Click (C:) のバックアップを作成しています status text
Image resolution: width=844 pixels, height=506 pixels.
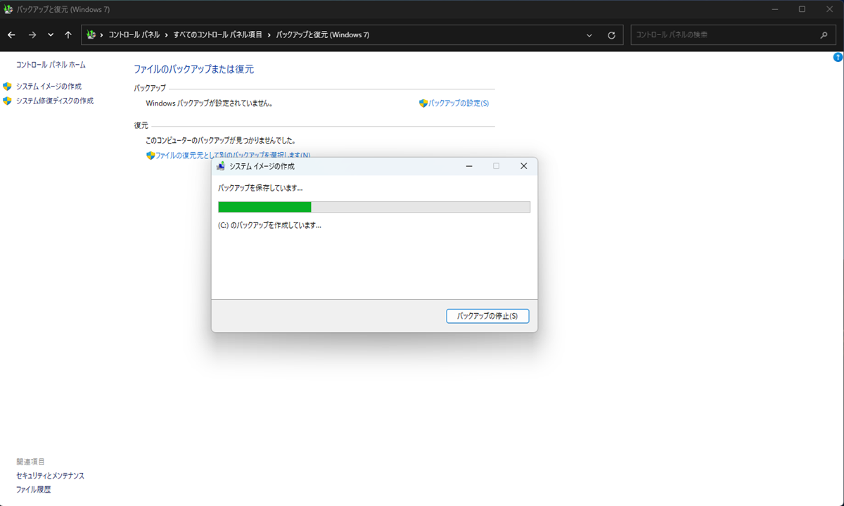click(x=270, y=225)
